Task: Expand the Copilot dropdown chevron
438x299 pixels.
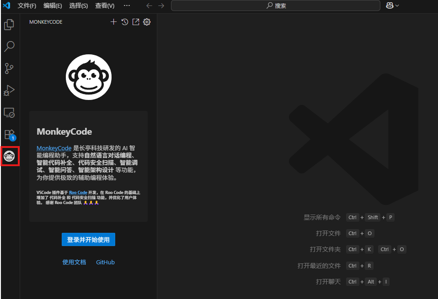Action: [x=397, y=5]
